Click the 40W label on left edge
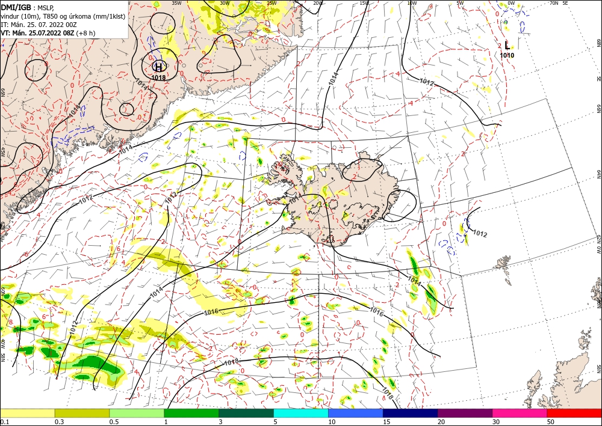The image size is (602, 426). tap(2, 343)
